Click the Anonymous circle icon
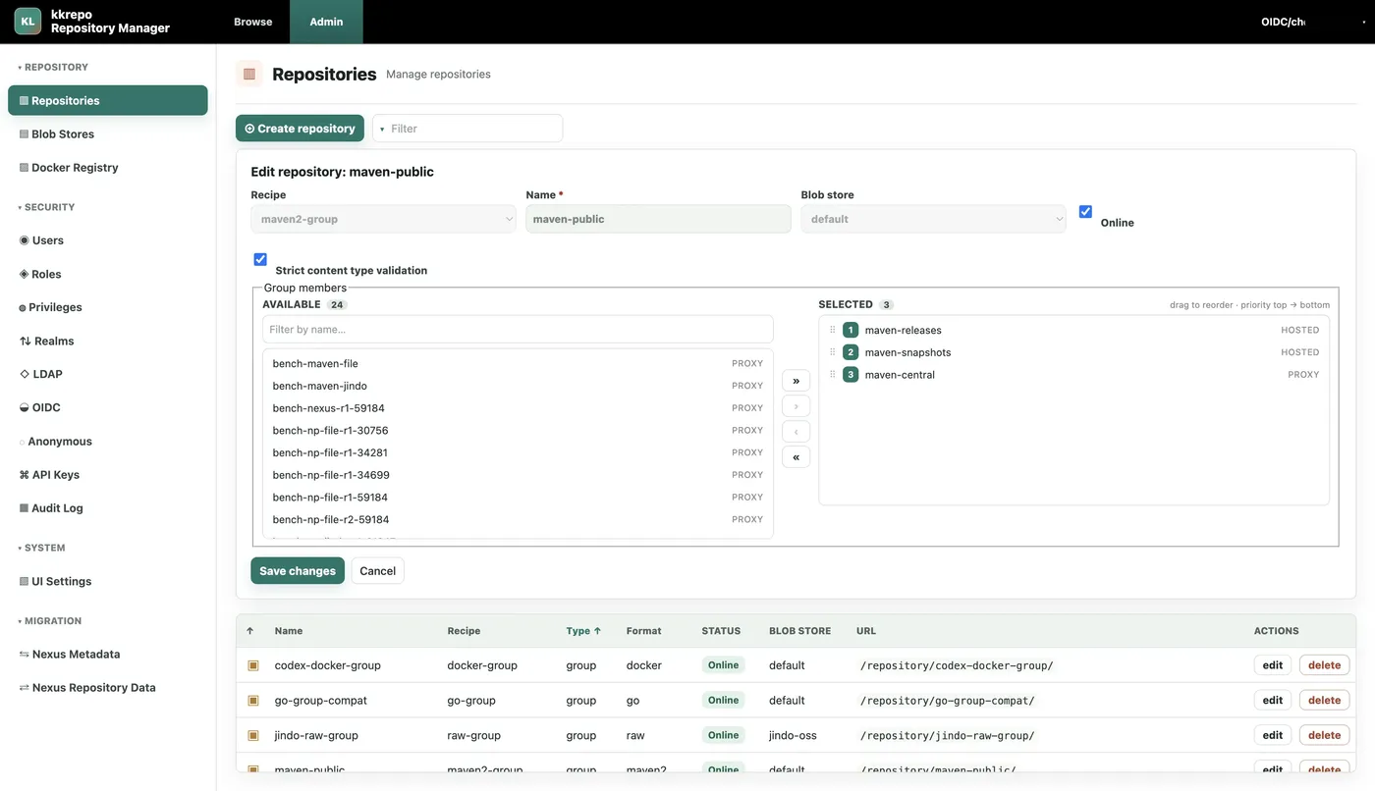 [x=23, y=442]
